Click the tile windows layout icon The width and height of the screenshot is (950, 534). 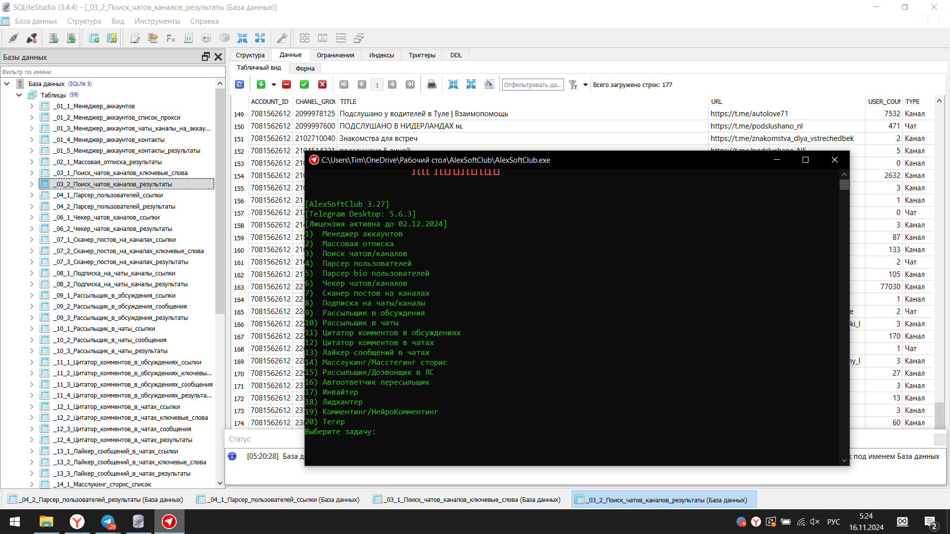coord(304,38)
